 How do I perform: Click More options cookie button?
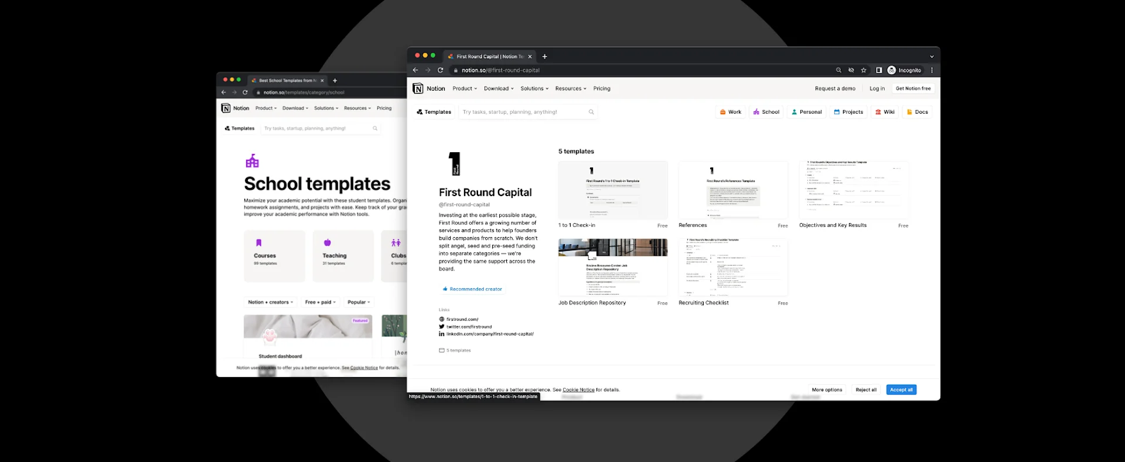827,390
